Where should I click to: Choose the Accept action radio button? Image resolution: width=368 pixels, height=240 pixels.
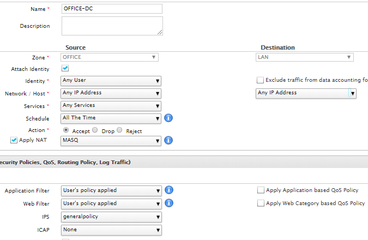[66, 130]
